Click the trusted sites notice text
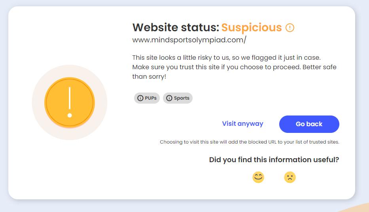369x212 pixels. pyautogui.click(x=250, y=142)
